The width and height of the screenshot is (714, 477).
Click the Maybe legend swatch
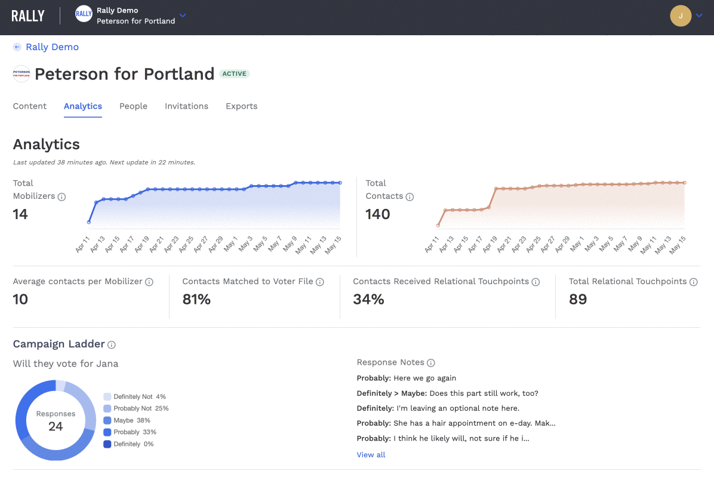pos(107,420)
